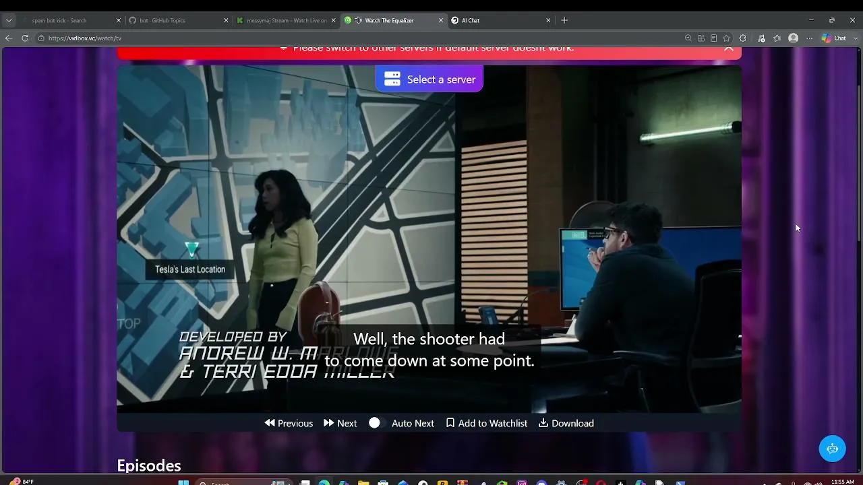Open the browser profile avatar
Viewport: 863px width, 485px height.
click(794, 38)
